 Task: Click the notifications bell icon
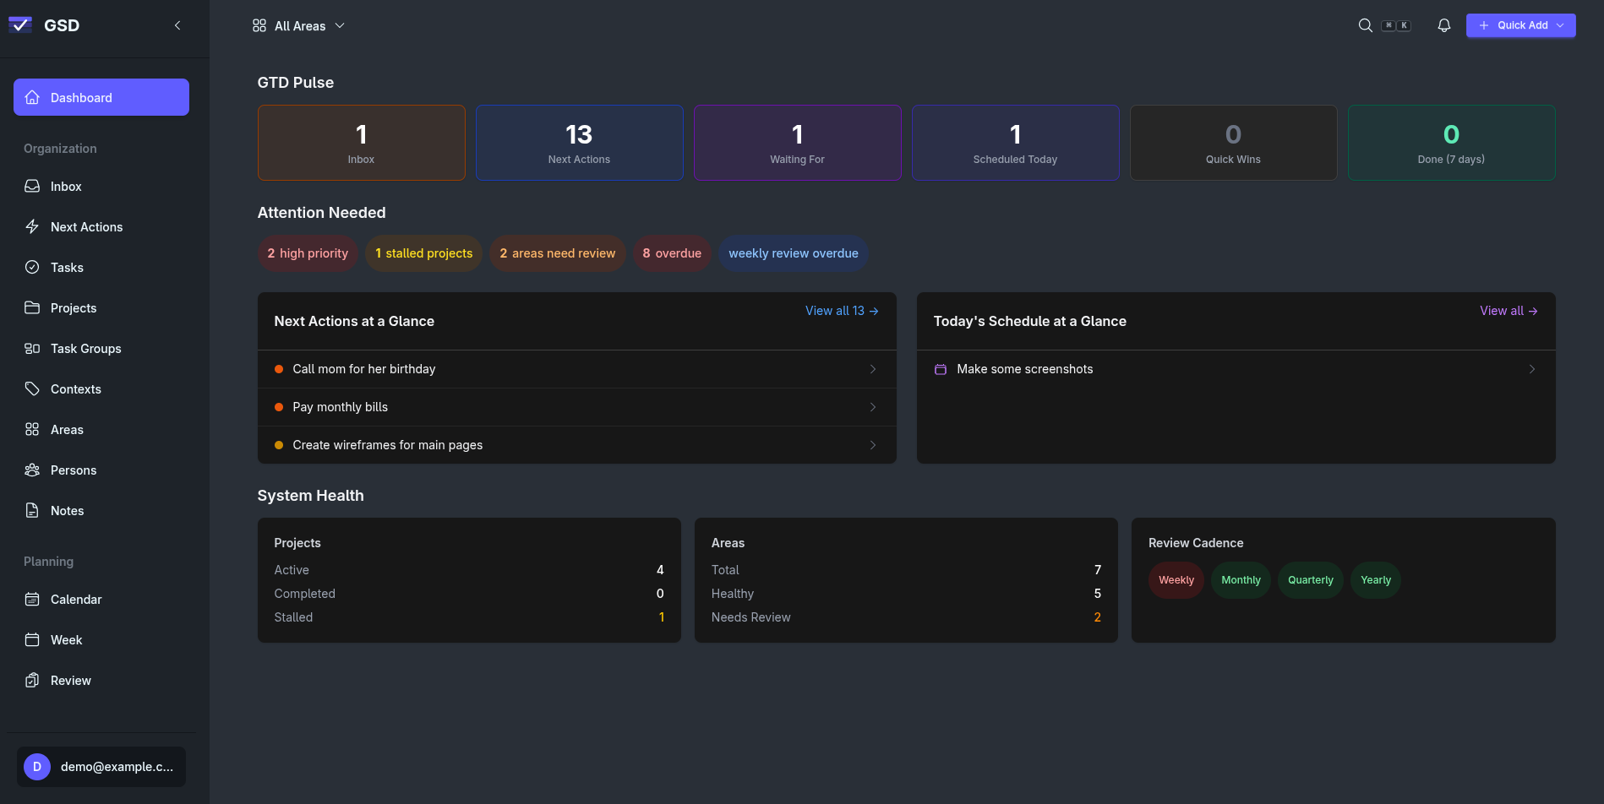tap(1443, 25)
